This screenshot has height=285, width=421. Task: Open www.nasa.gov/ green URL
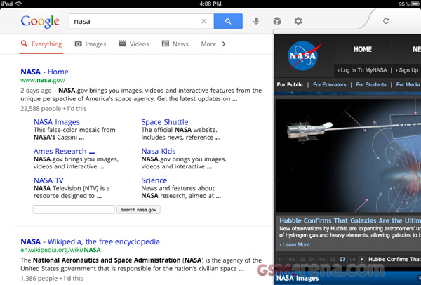tap(43, 80)
